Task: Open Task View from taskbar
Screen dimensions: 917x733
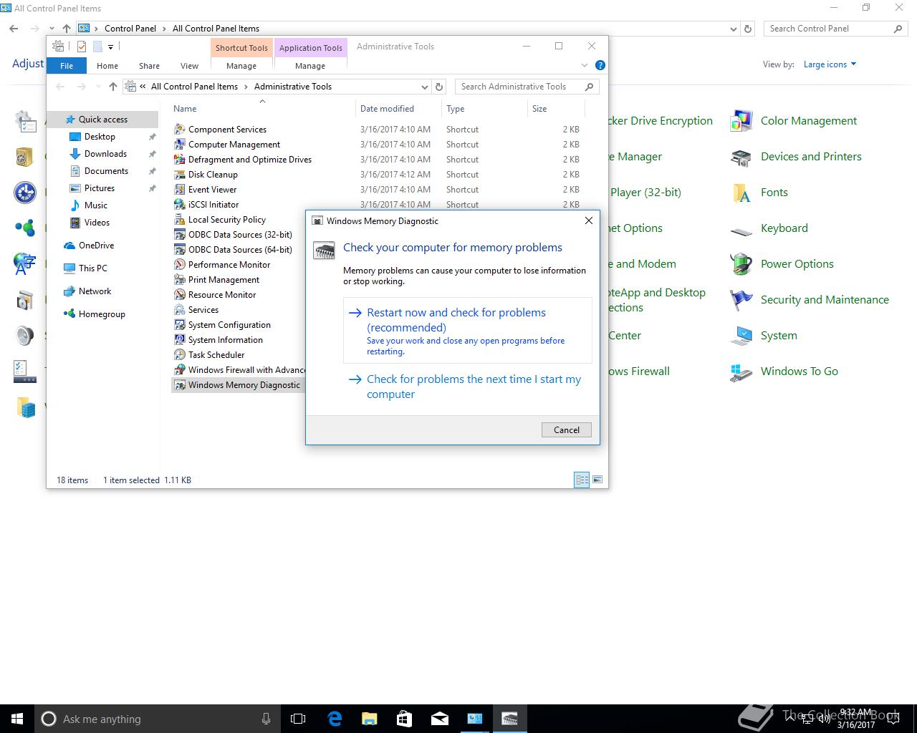Action: click(298, 719)
